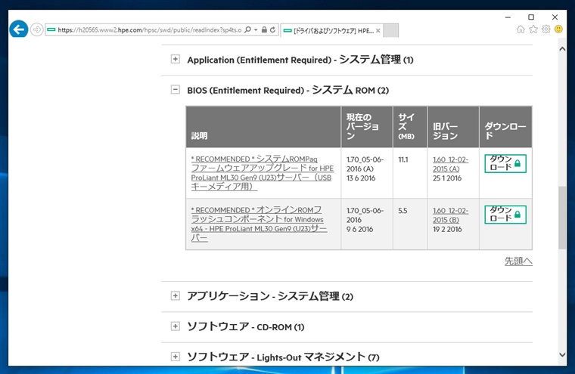The image size is (575, 374).
Task: Open オンラインROMフラッシュコンポーネント for Windows x64 link
Action: click(259, 224)
